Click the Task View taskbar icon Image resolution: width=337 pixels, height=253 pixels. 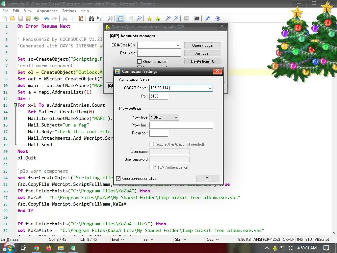(x=23, y=248)
